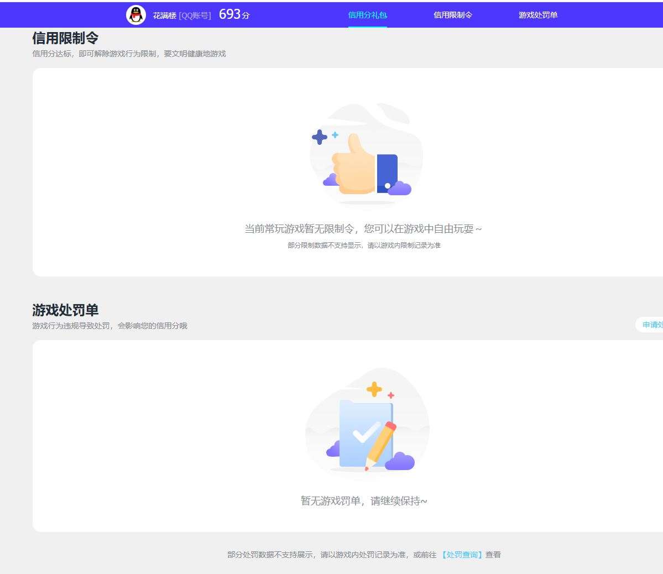
Task: Click text 当前常玩游戏暂无限制令
Action: 299,229
